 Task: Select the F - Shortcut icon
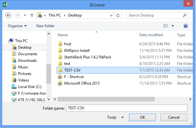60,77
